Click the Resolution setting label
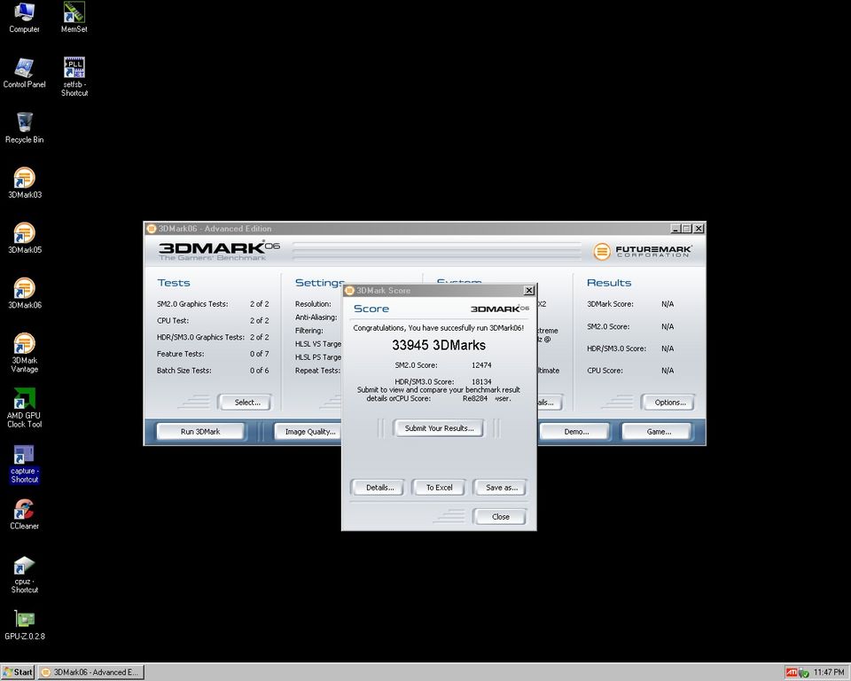 [313, 303]
